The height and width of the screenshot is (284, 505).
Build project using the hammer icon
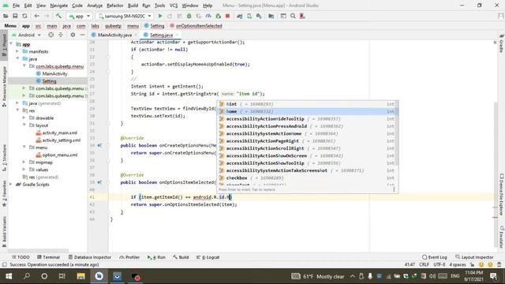coord(58,16)
